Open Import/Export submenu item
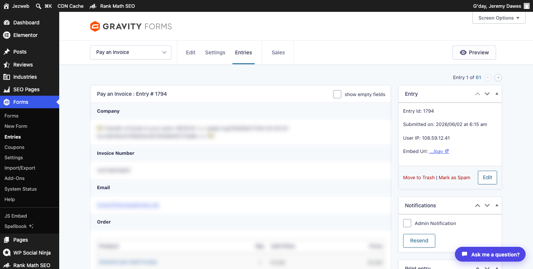533x269 pixels. click(x=20, y=168)
